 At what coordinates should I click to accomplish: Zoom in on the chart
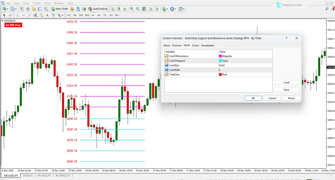click(x=132, y=9)
